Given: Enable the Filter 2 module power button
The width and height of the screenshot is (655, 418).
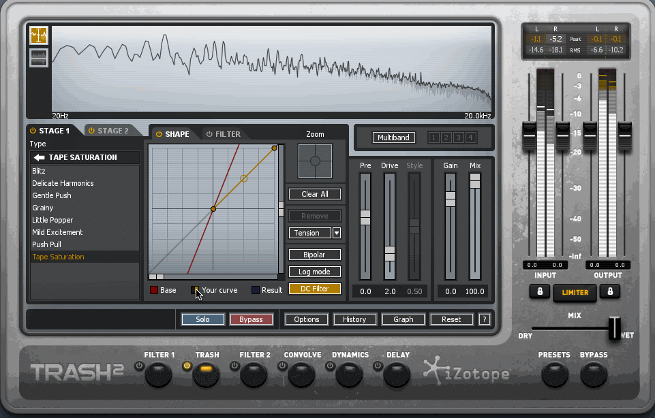Looking at the screenshot, I should coord(234,366).
